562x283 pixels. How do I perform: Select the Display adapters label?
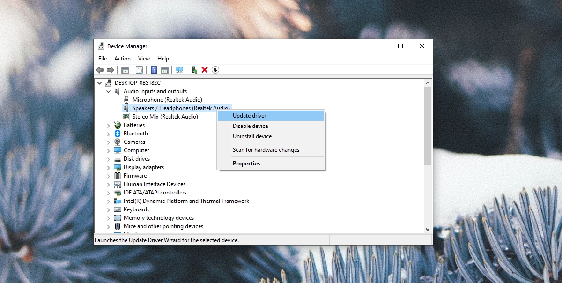[144, 167]
